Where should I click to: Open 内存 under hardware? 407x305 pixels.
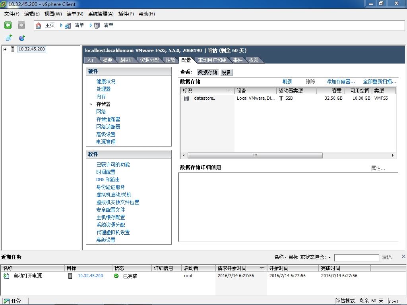point(101,97)
